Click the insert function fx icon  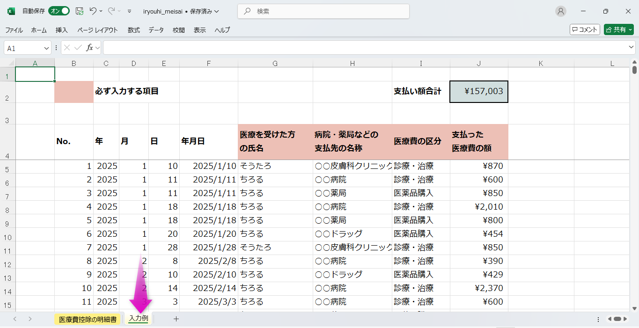point(90,48)
